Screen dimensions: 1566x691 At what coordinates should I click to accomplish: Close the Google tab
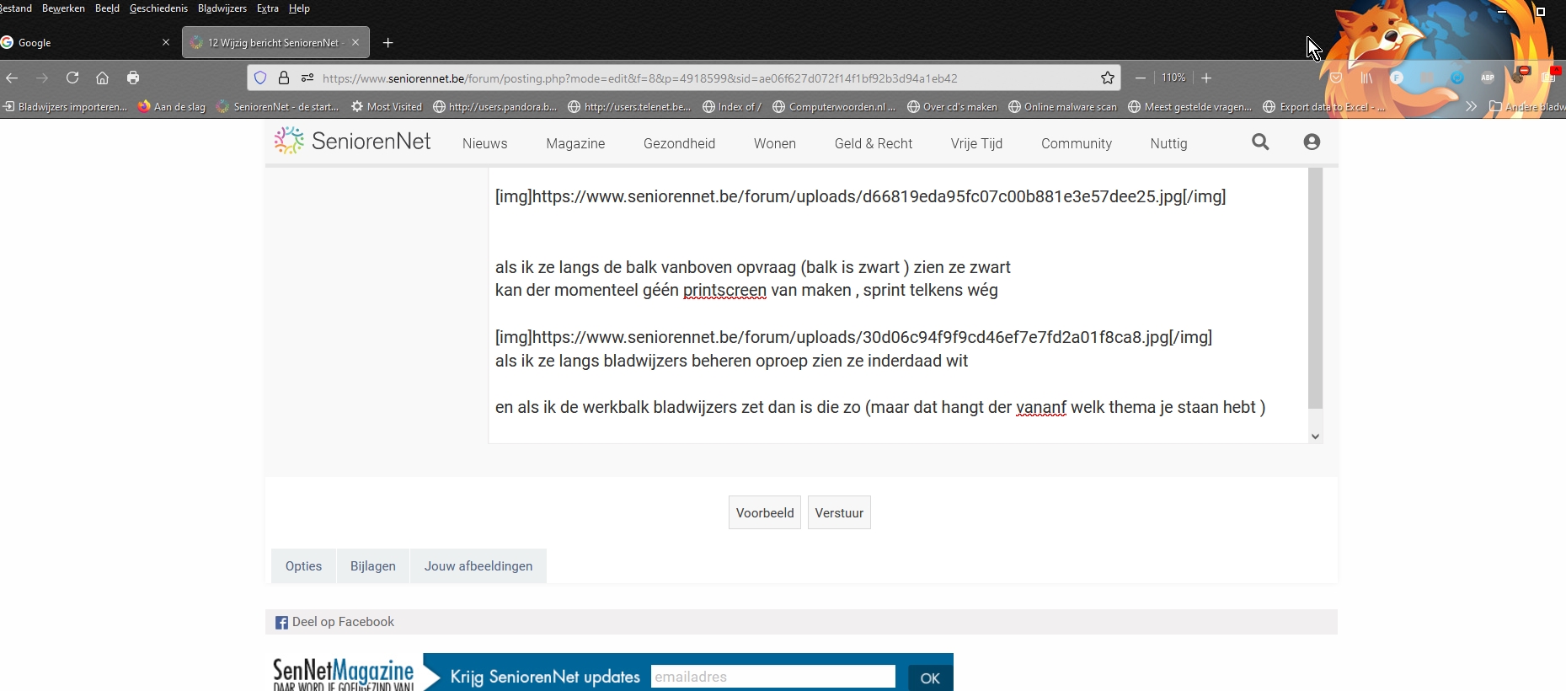[x=165, y=42]
